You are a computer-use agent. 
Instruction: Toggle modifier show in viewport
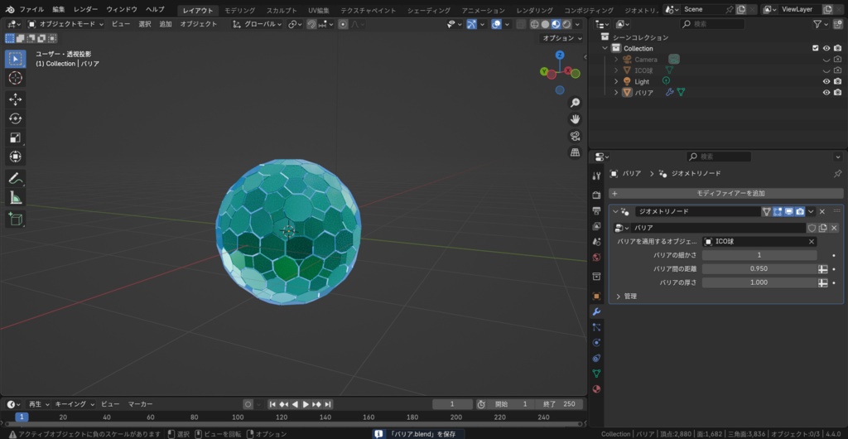click(x=789, y=211)
